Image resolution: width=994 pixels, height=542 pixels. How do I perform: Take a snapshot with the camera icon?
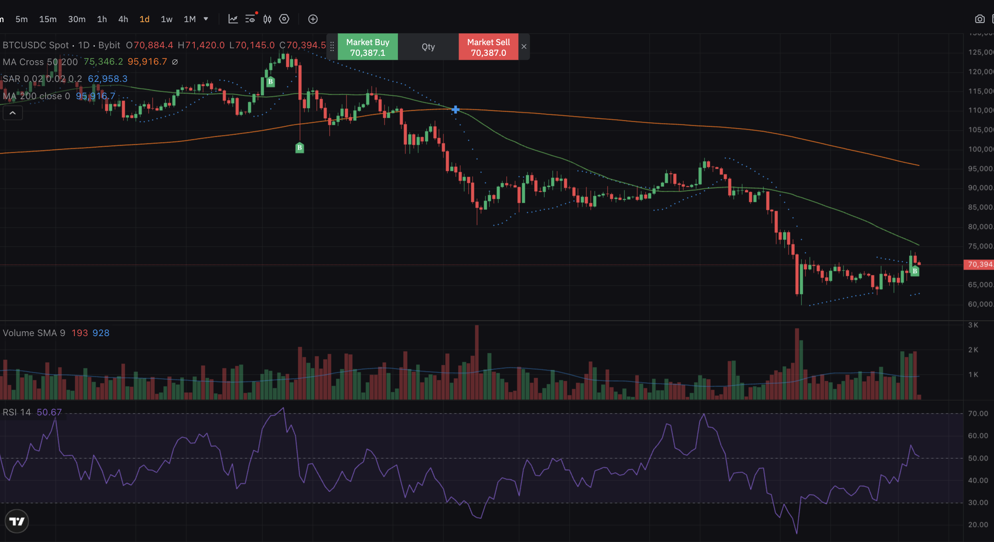point(980,19)
